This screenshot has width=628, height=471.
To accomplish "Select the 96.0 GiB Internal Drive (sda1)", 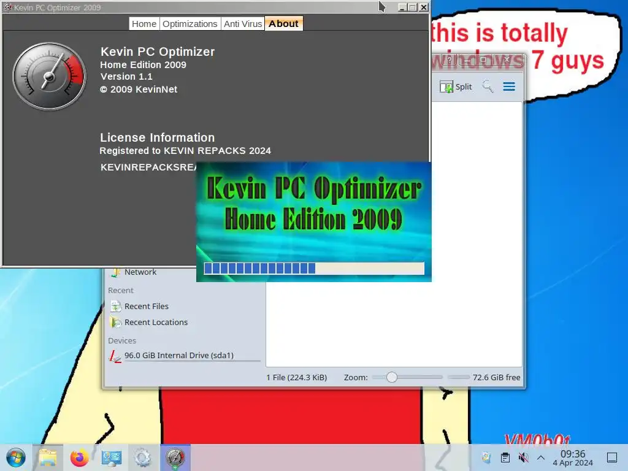I will [x=179, y=355].
